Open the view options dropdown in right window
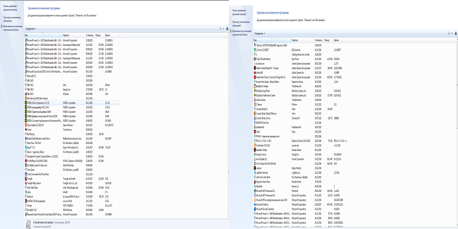The image size is (458, 229). point(451,33)
